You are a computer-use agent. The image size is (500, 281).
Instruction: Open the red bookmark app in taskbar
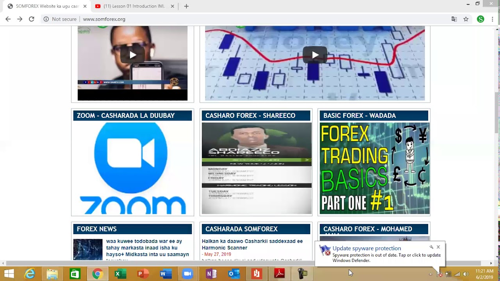pyautogui.click(x=256, y=274)
